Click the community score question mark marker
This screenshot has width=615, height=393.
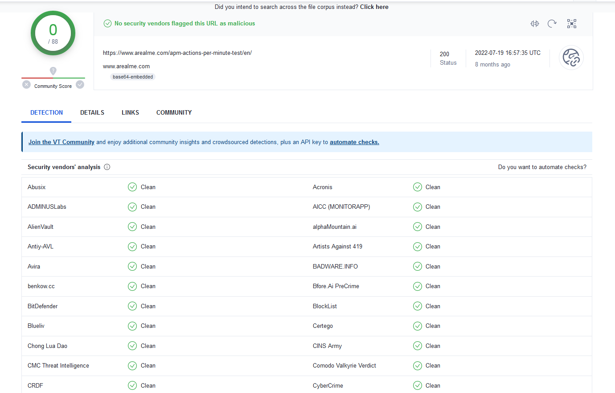[x=53, y=71]
